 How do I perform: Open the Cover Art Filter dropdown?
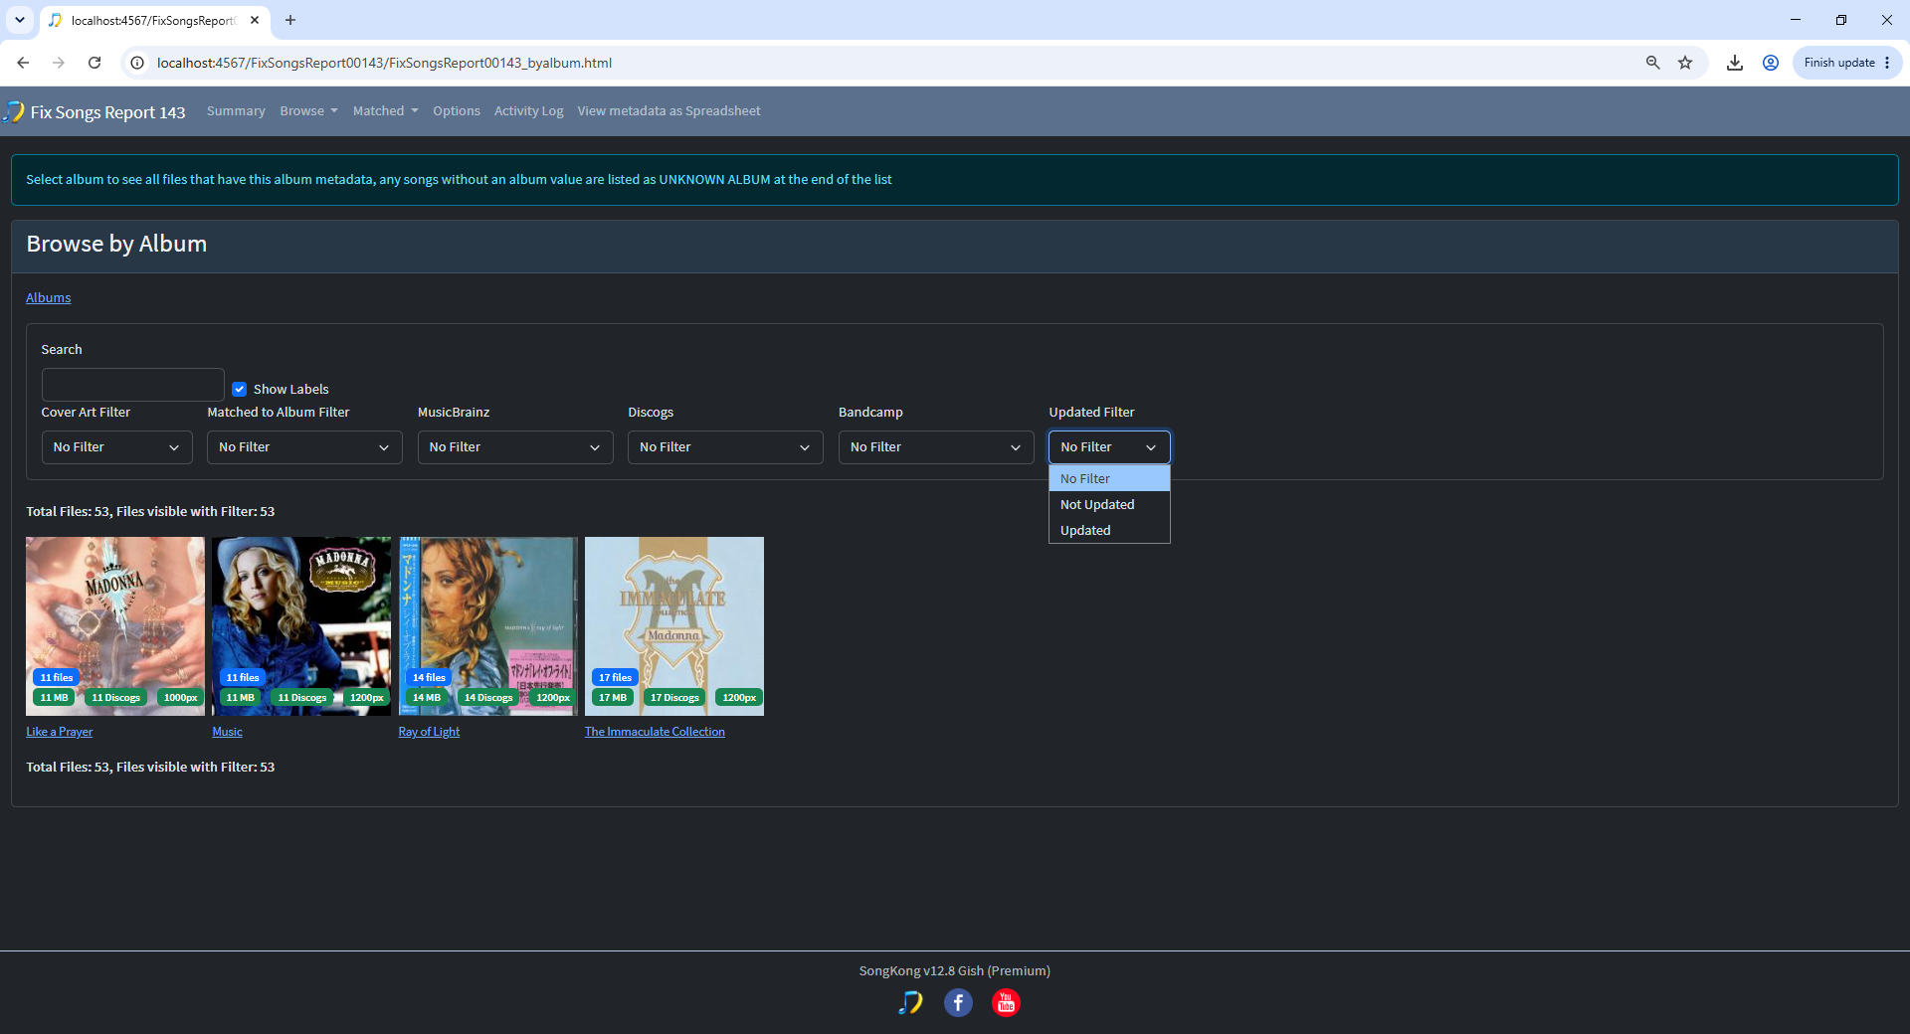pos(117,447)
